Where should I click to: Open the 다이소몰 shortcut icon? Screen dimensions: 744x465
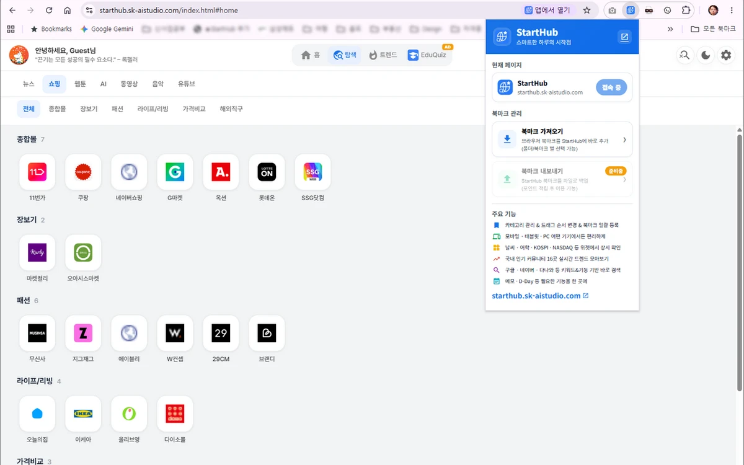(x=175, y=414)
